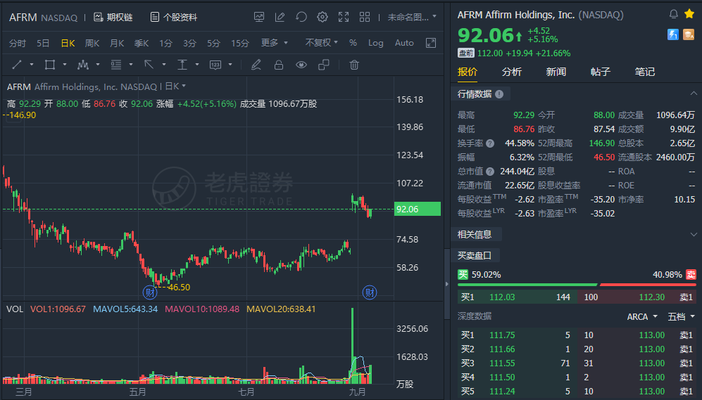The height and width of the screenshot is (400, 702).
Task: Click the panel collapse arrow handle
Action: 447,284
